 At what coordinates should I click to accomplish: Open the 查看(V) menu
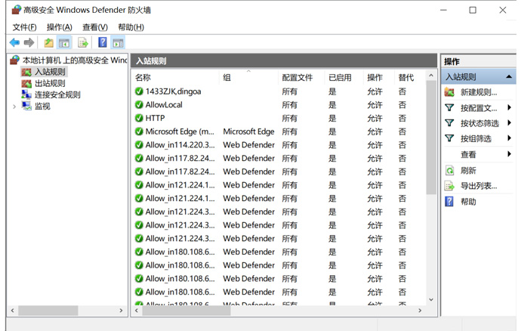pos(94,27)
